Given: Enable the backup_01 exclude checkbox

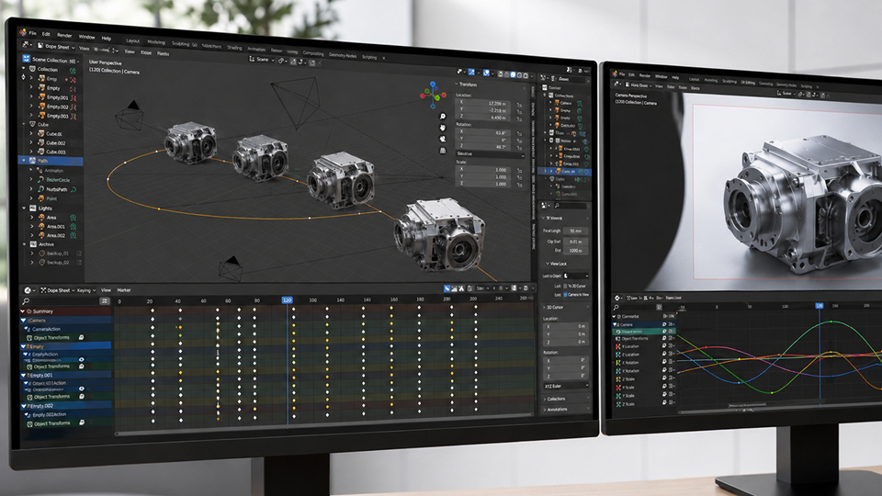Looking at the screenshot, I should (79, 254).
